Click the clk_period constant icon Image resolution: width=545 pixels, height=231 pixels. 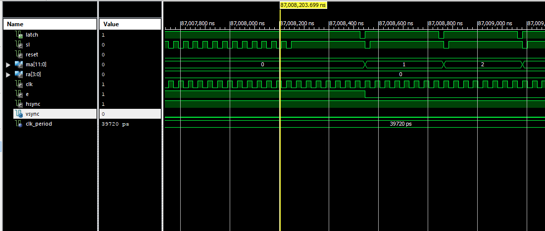coord(19,124)
